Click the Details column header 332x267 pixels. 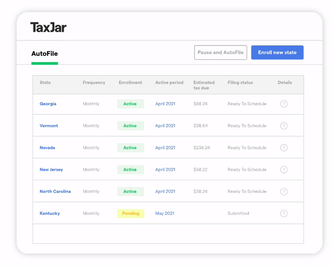pos(285,82)
